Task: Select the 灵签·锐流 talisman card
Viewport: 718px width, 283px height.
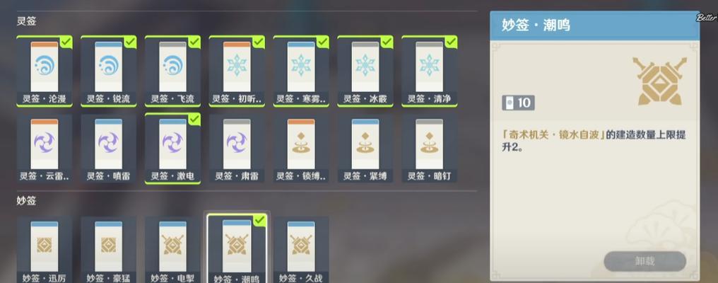Action: [109, 71]
